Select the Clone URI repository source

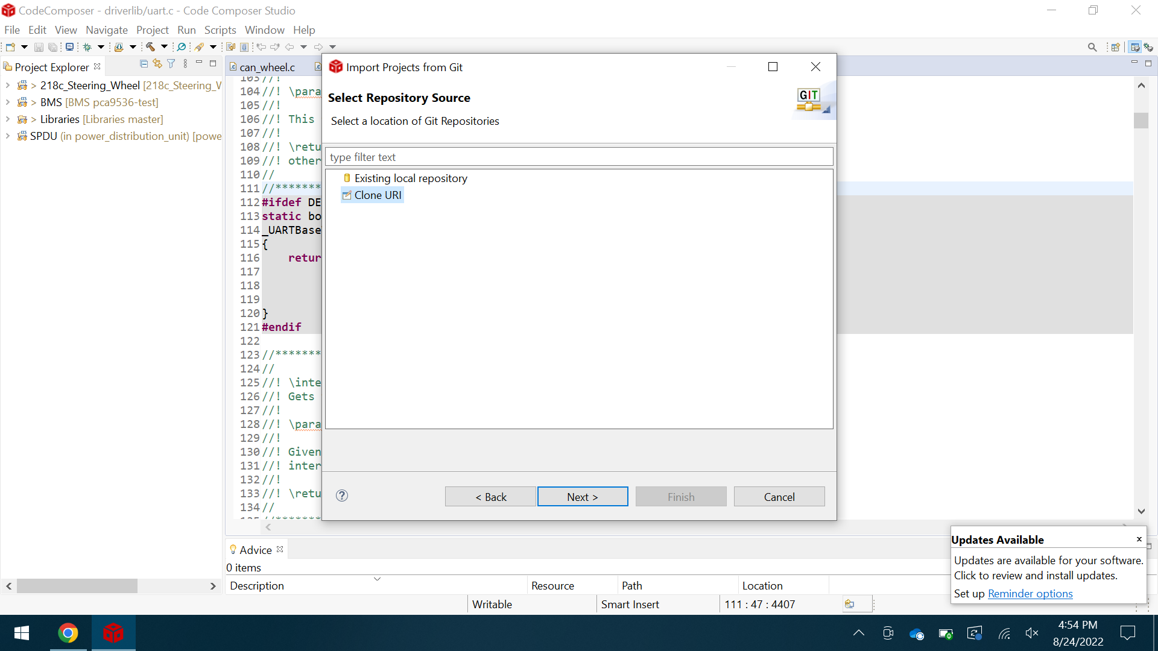click(x=378, y=195)
